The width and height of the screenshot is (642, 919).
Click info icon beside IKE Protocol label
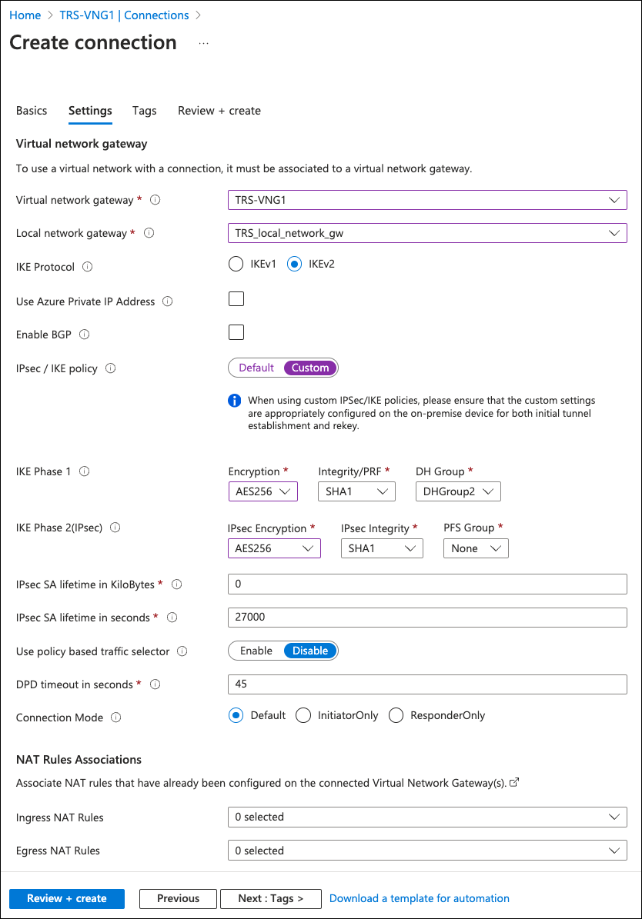(x=87, y=267)
